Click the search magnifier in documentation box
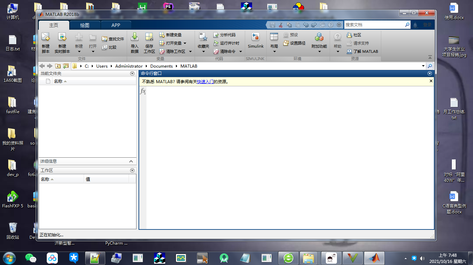 point(407,25)
